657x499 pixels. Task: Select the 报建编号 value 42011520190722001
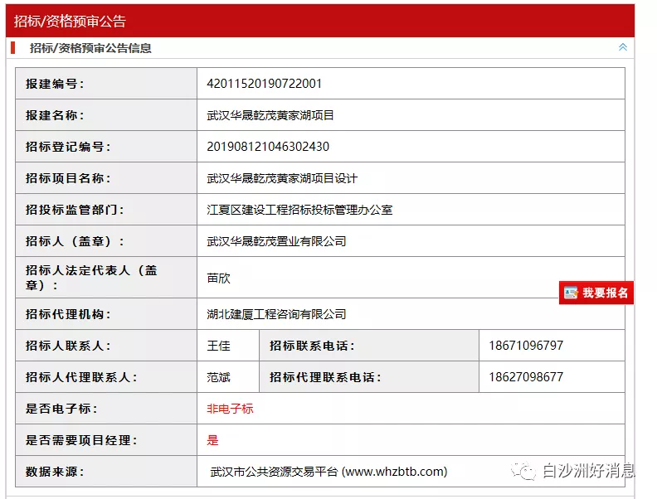pyautogui.click(x=264, y=84)
